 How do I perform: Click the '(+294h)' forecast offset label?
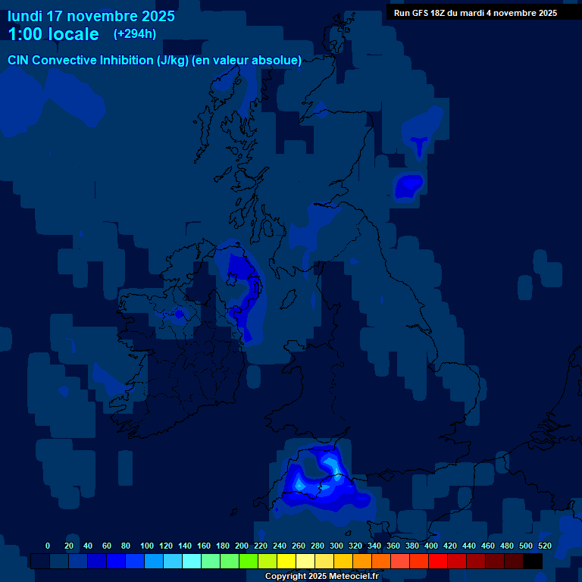tap(135, 34)
